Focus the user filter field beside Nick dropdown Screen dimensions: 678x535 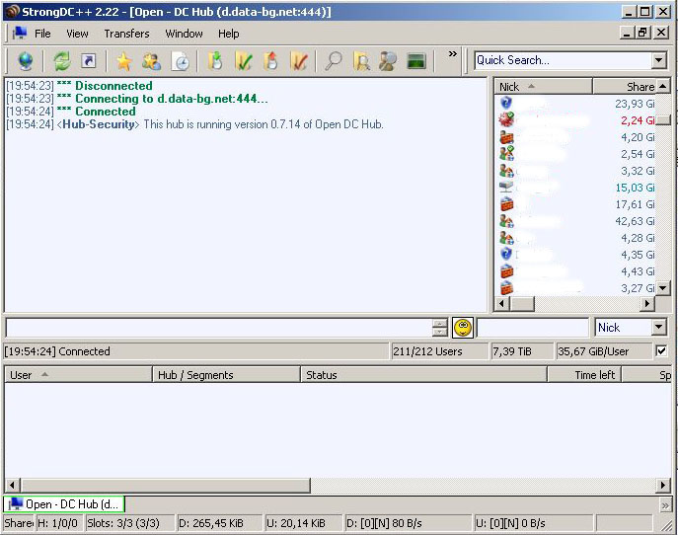coord(533,328)
